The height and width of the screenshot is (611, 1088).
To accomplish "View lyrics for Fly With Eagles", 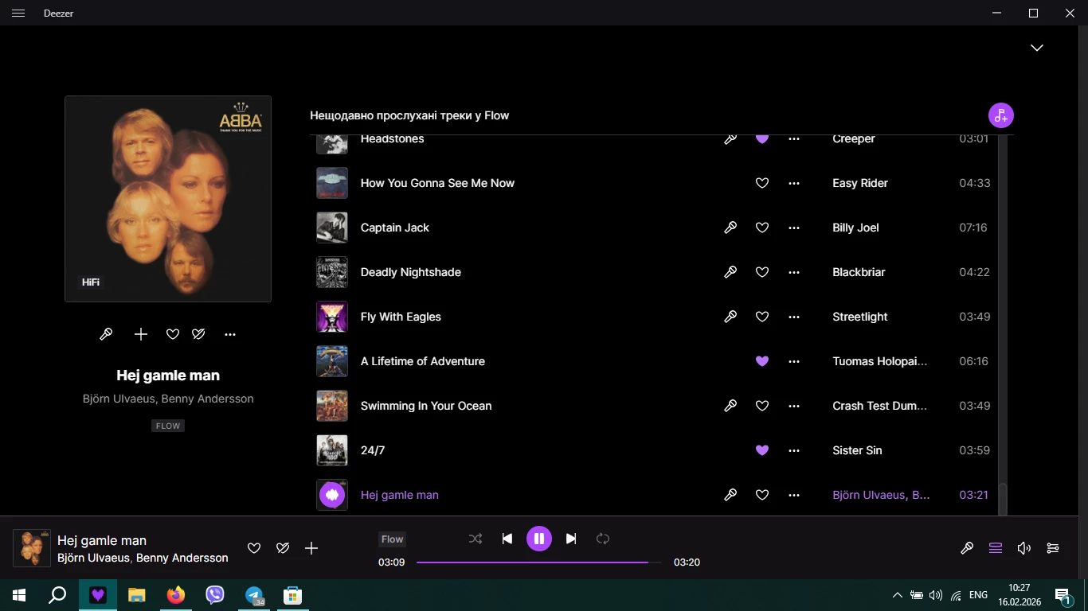I will (x=730, y=317).
